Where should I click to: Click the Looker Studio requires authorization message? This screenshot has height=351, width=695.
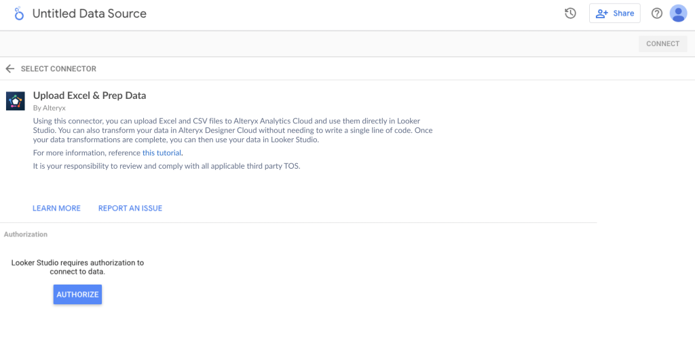click(77, 267)
